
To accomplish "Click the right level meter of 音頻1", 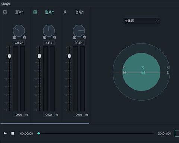I will point(82,79).
